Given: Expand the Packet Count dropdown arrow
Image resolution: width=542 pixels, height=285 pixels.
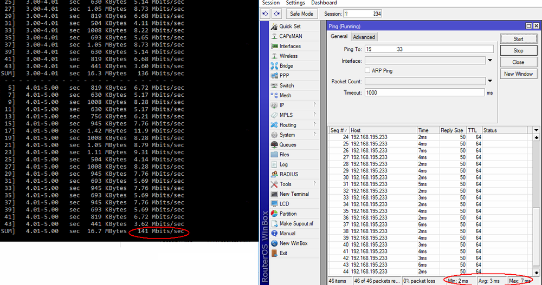Looking at the screenshot, I should [490, 81].
